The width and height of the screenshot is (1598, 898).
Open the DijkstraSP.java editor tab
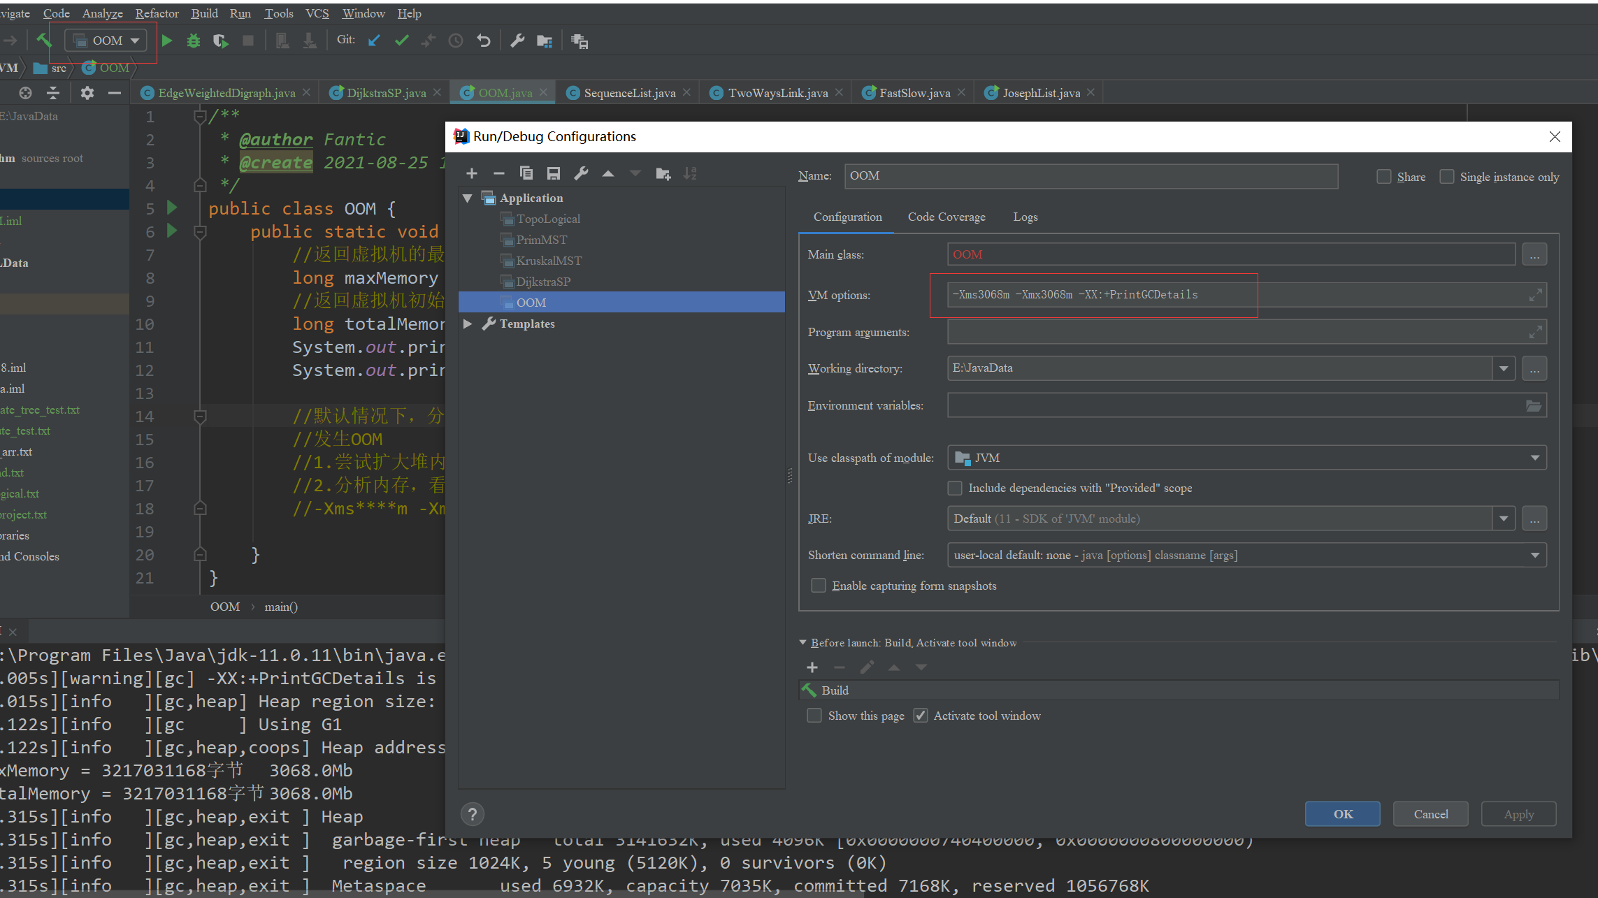click(386, 93)
